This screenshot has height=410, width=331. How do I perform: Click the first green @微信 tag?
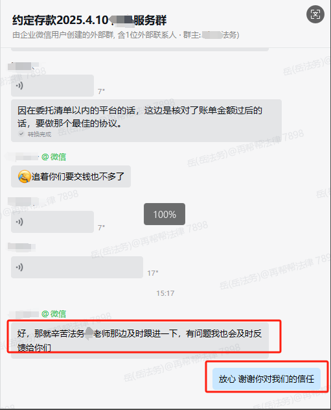click(54, 157)
